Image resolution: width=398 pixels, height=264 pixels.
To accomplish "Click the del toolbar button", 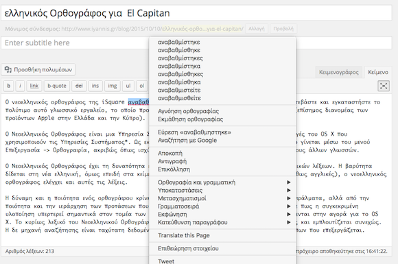I will pyautogui.click(x=79, y=86).
